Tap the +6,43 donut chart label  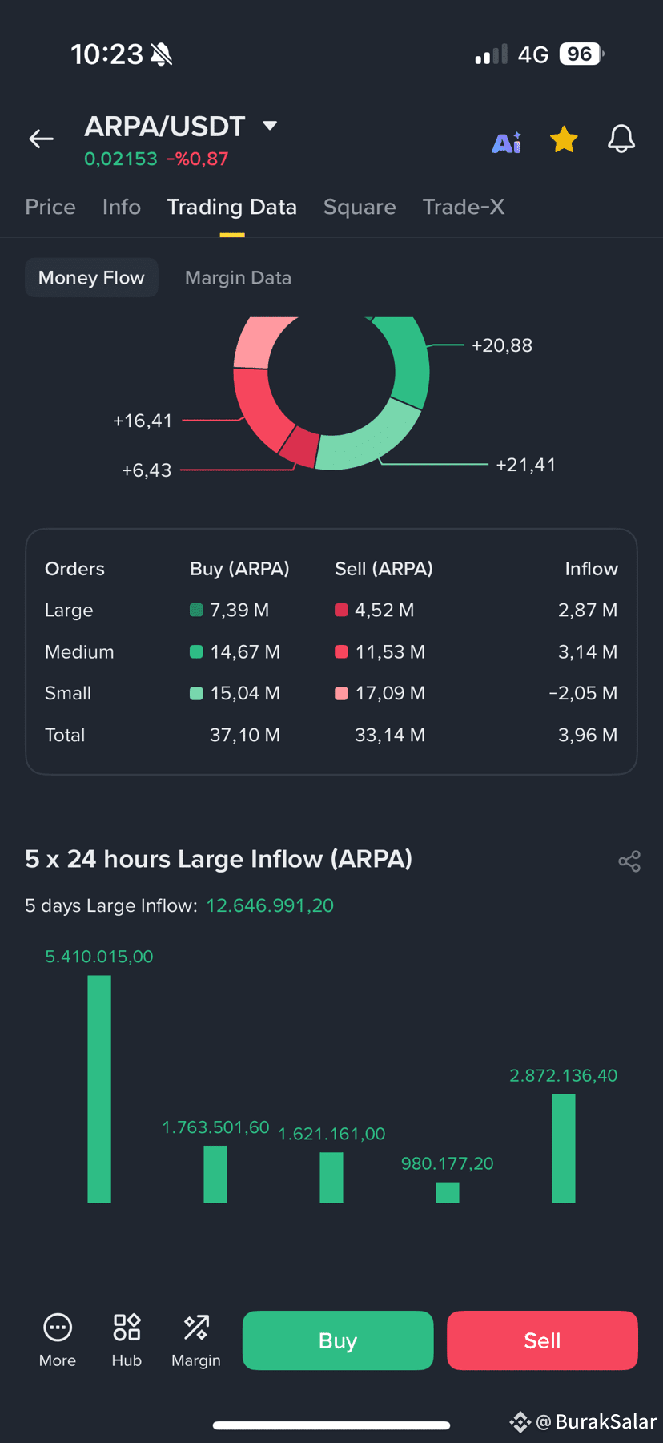(147, 470)
